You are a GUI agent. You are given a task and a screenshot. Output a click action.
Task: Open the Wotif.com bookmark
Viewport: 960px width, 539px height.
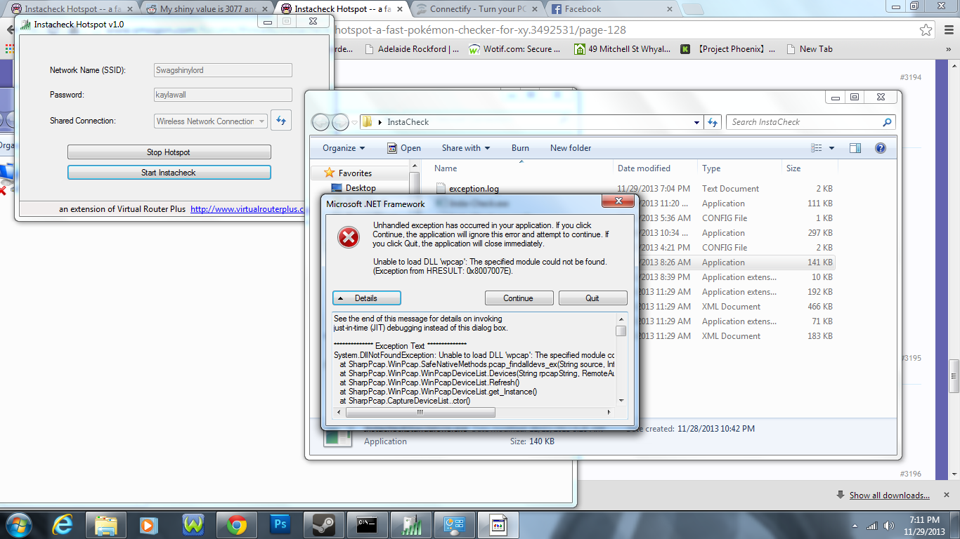(x=515, y=49)
